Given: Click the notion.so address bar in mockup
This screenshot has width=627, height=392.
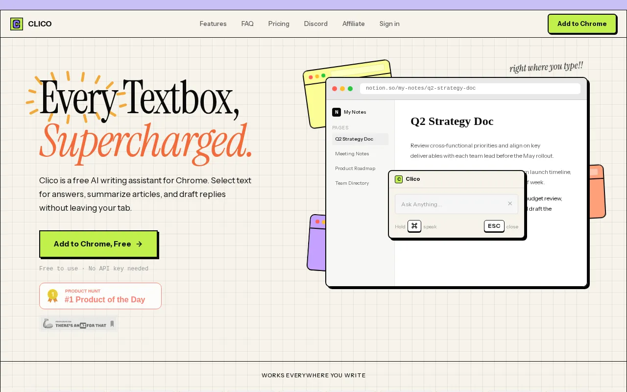Looking at the screenshot, I should (x=470, y=88).
